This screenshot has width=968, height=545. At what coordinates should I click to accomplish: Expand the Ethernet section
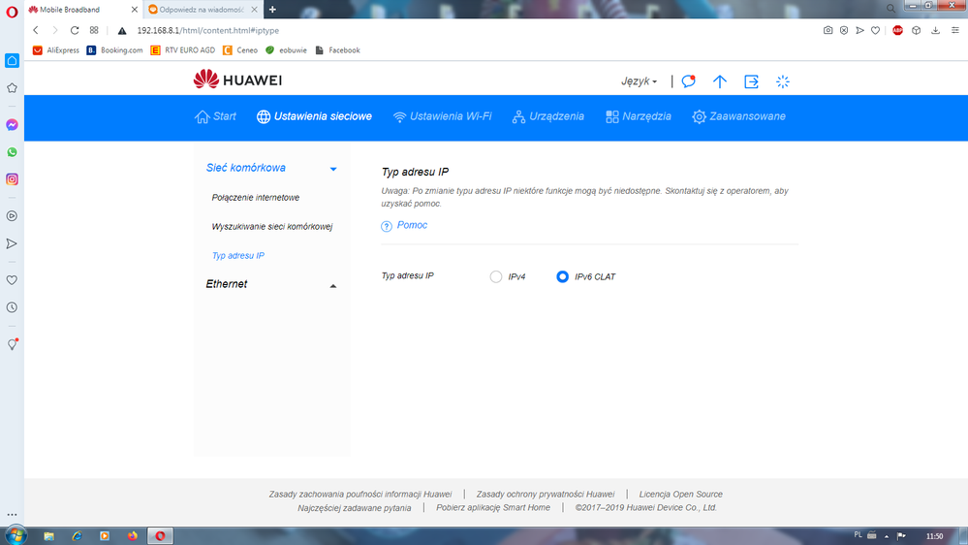point(333,285)
